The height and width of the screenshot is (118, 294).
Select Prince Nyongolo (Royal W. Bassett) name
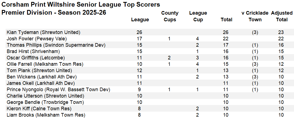tap(58, 90)
